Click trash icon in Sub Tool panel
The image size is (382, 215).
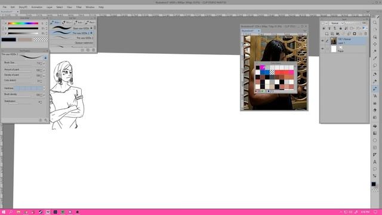point(93,50)
